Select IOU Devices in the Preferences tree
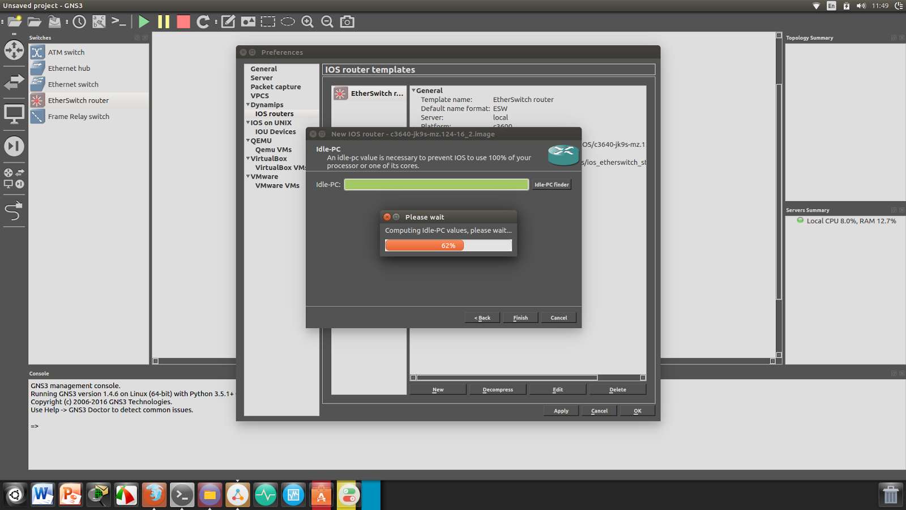The width and height of the screenshot is (906, 510). [x=276, y=131]
